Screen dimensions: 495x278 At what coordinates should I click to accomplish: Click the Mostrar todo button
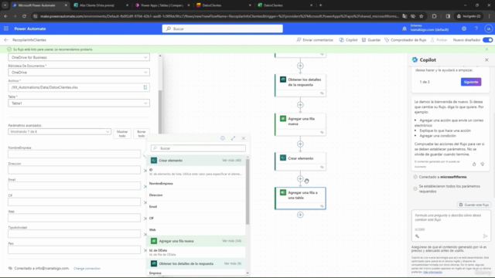122,134
